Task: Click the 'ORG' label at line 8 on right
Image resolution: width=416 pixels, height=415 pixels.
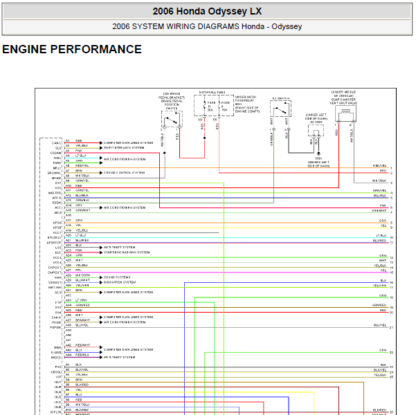Action: point(383,221)
